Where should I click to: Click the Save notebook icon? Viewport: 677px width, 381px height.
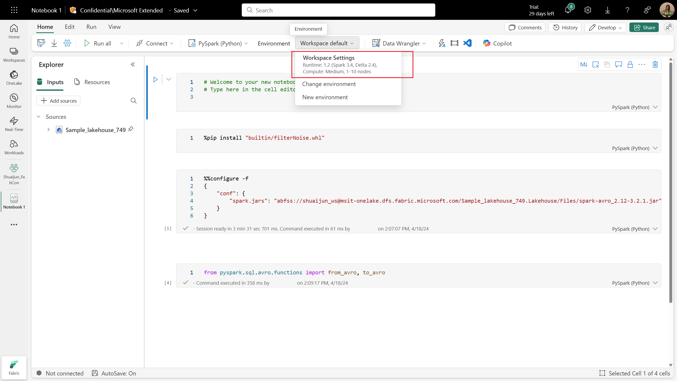(x=41, y=43)
